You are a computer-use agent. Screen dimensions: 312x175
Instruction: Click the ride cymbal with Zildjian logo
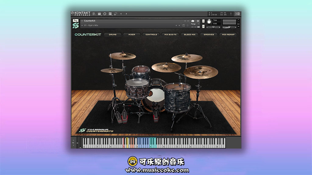tap(201, 72)
